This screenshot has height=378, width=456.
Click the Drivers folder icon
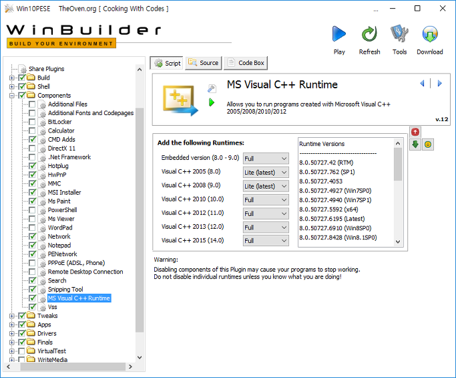coord(31,333)
